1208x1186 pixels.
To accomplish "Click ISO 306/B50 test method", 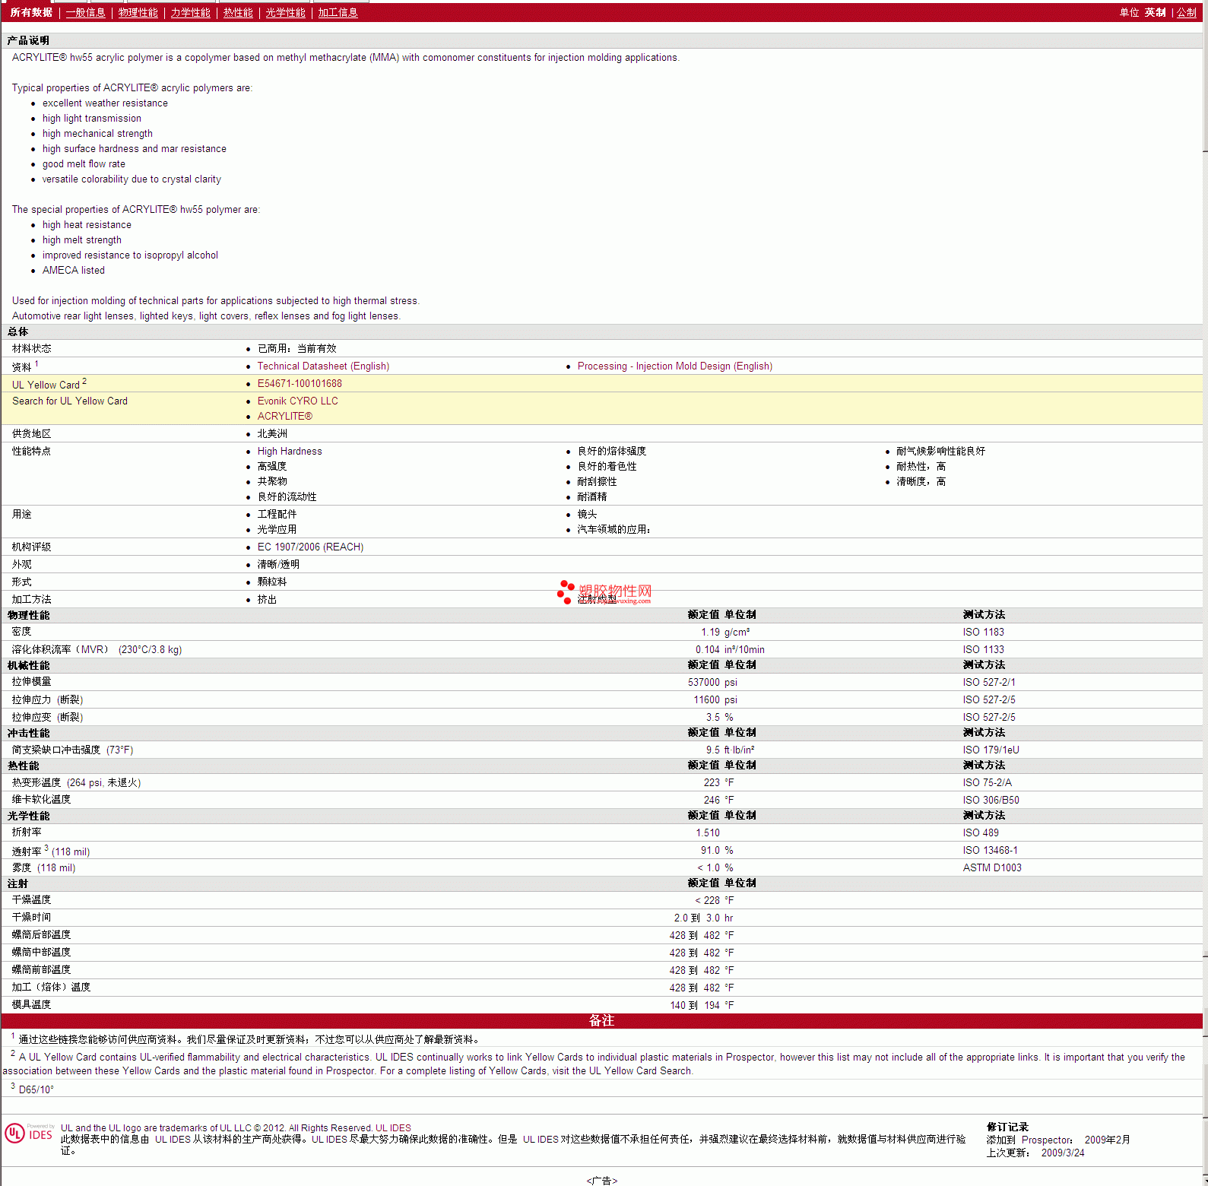I will 991,800.
